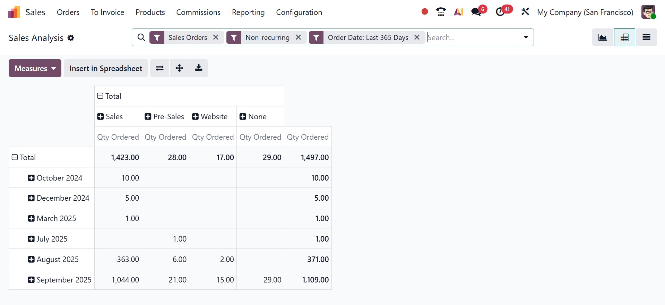Remove the Sales Orders filter
665x305 pixels.
(x=216, y=37)
